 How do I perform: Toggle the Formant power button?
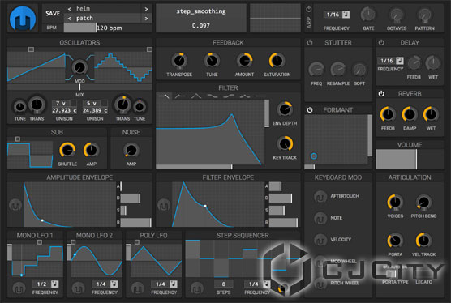point(310,110)
